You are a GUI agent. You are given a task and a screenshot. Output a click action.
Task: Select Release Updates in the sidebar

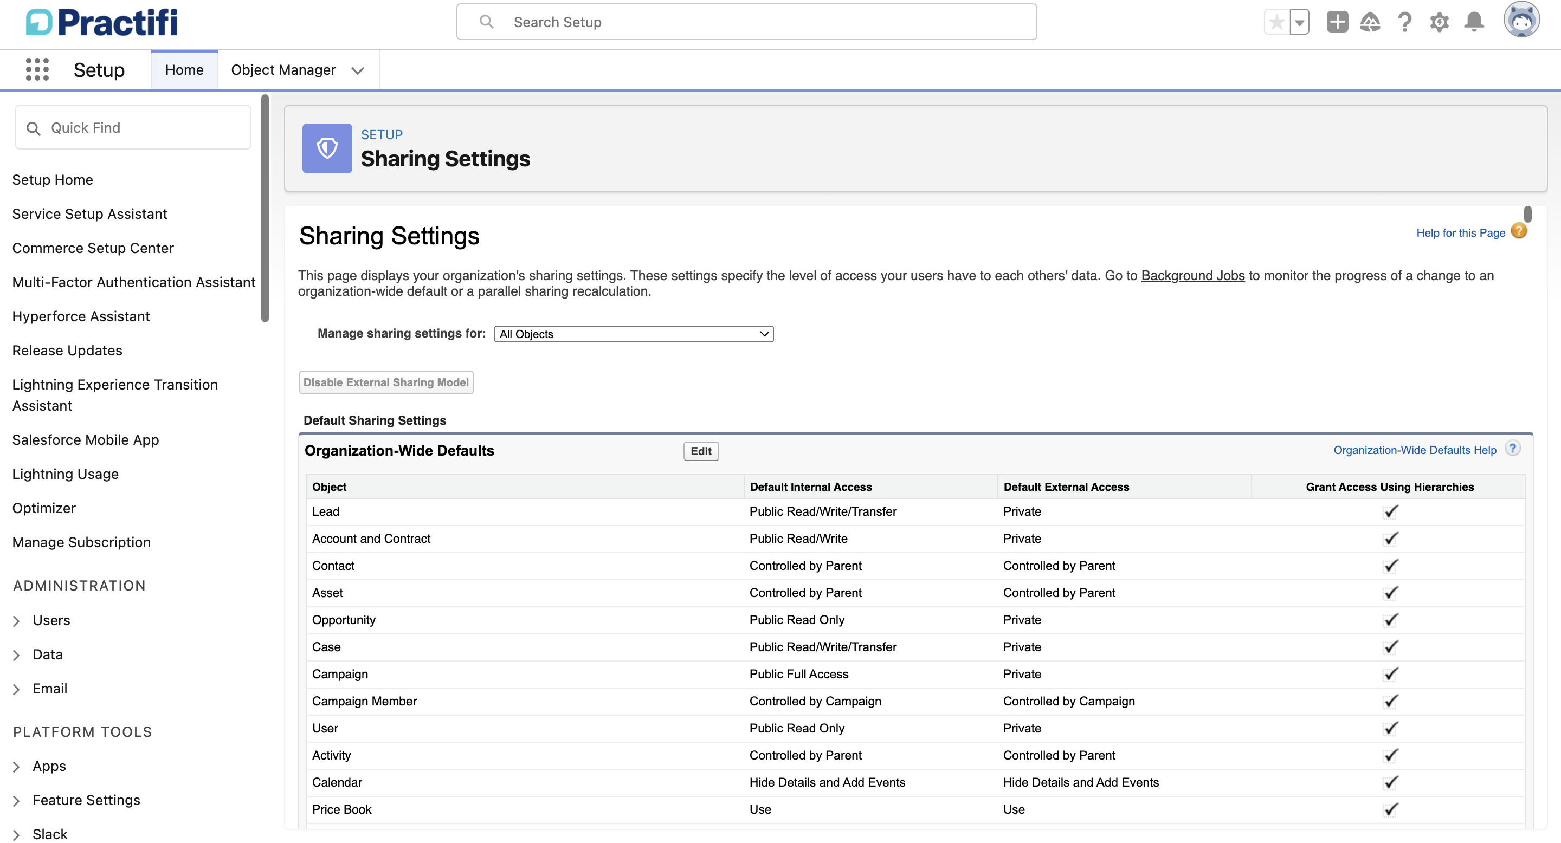67,350
